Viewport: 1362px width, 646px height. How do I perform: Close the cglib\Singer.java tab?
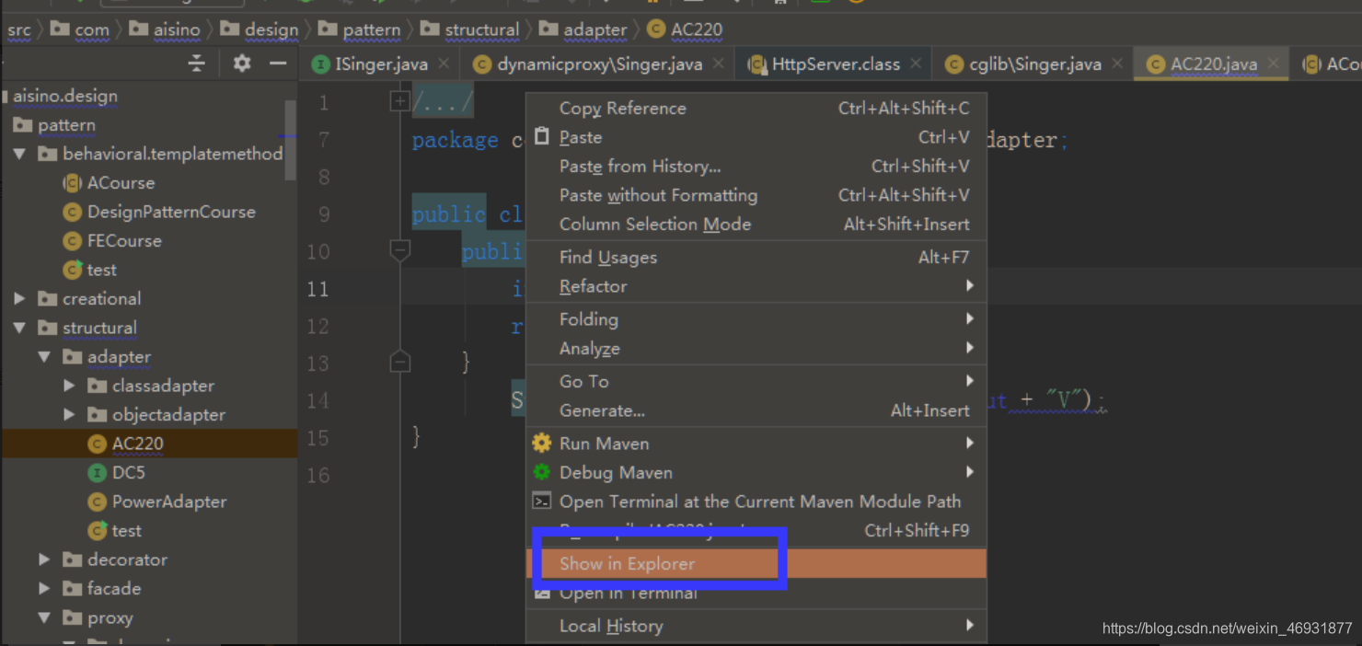pyautogui.click(x=1117, y=64)
